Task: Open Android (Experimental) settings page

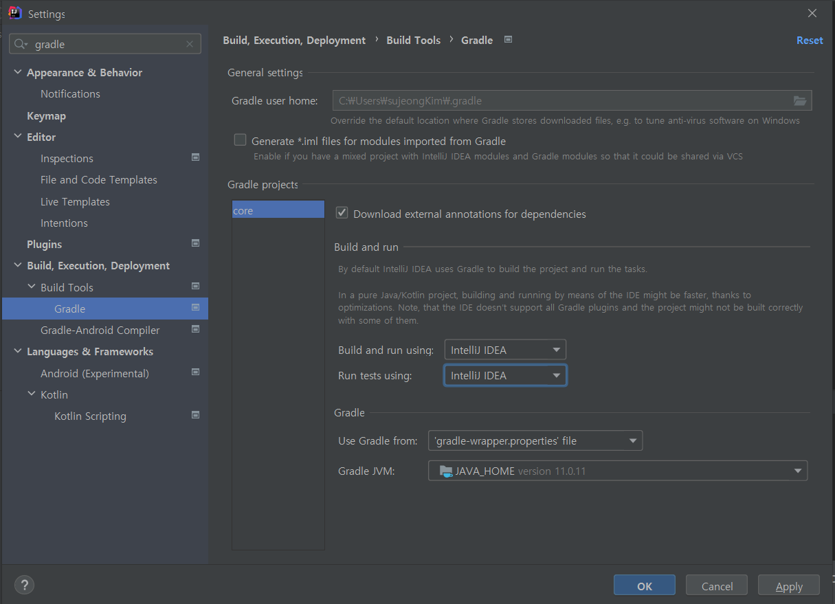Action: (x=95, y=374)
